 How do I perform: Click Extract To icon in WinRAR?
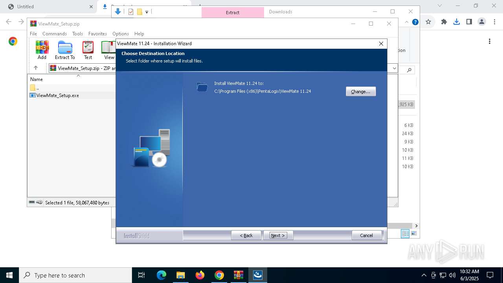point(65,50)
